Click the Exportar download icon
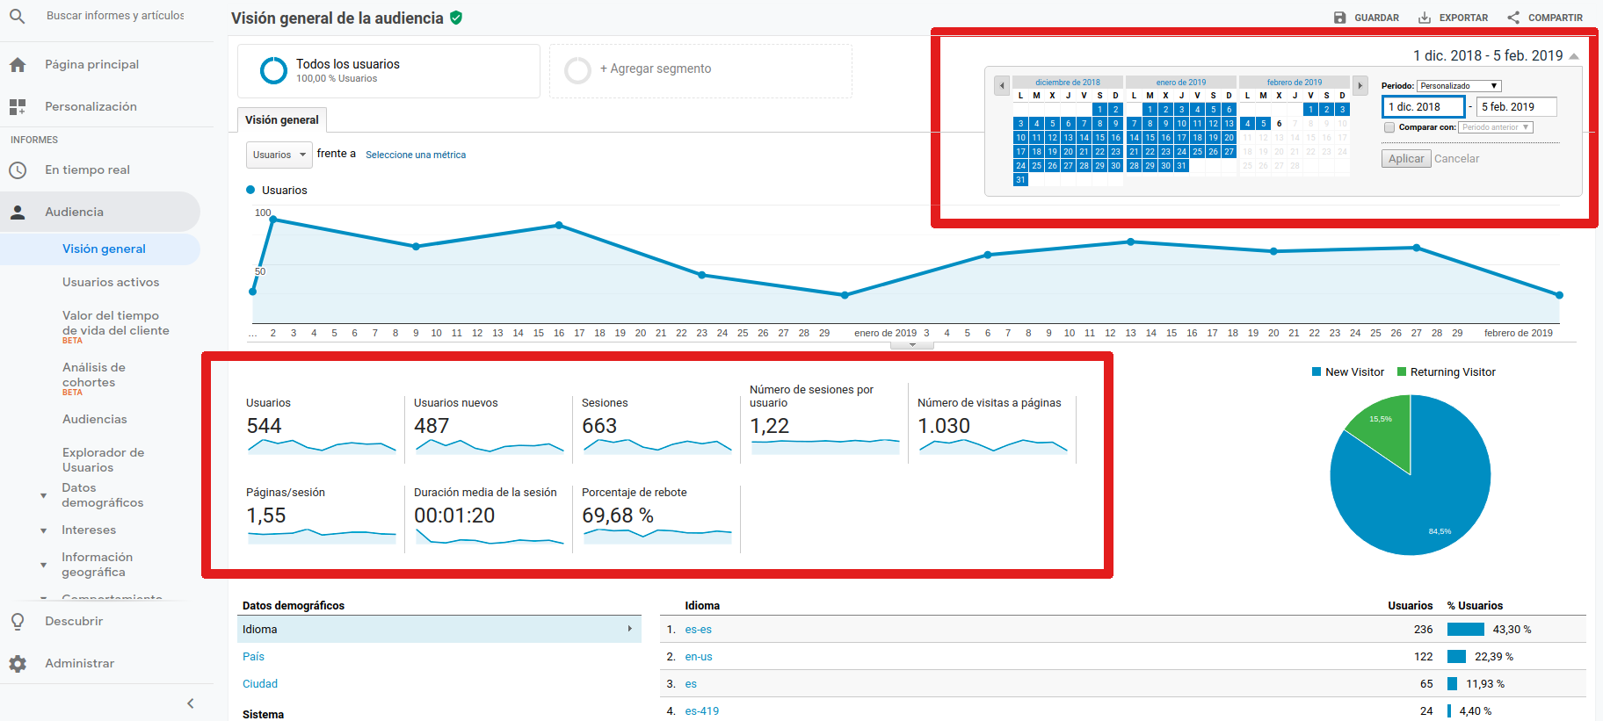Viewport: 1603px width, 721px height. (x=1425, y=18)
